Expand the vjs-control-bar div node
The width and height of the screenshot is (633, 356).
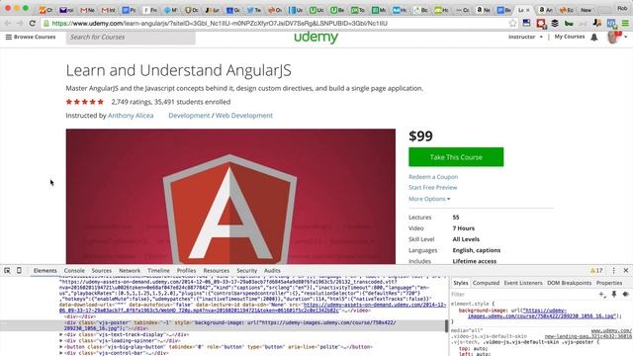pyautogui.click(x=61, y=353)
